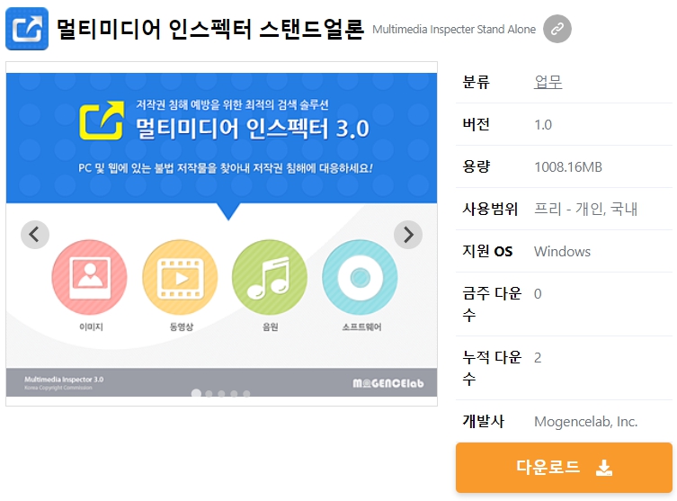Select the first carousel dot indicator
This screenshot has height=501, width=677.
pos(196,393)
